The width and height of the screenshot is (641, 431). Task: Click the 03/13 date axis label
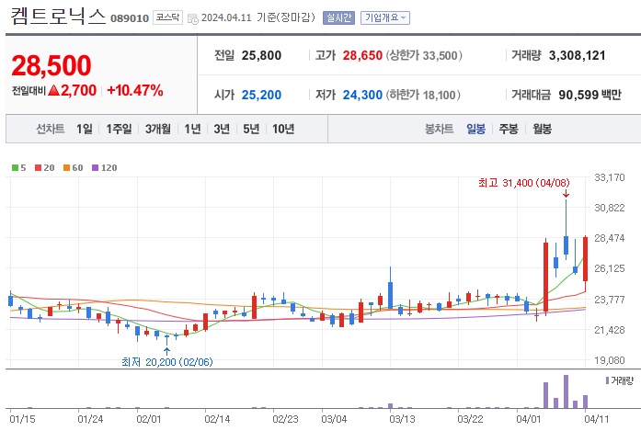(x=402, y=419)
